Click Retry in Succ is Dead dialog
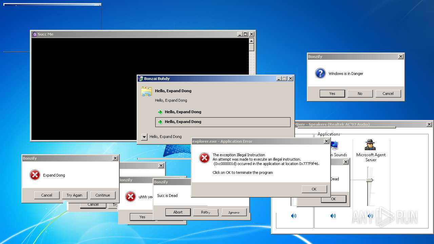 [x=206, y=212]
